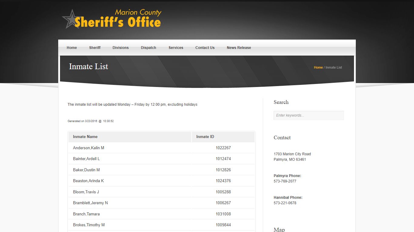Screen dimensions: 414x232
Task: Open the Sheriff menu item
Action: click(x=95, y=48)
